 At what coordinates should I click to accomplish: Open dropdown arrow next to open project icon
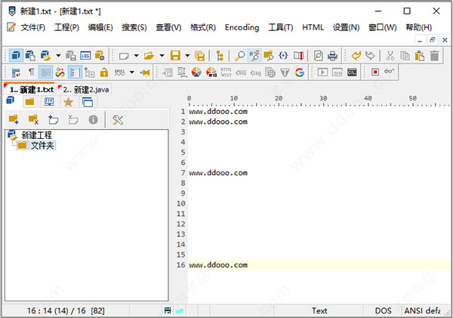[58, 55]
